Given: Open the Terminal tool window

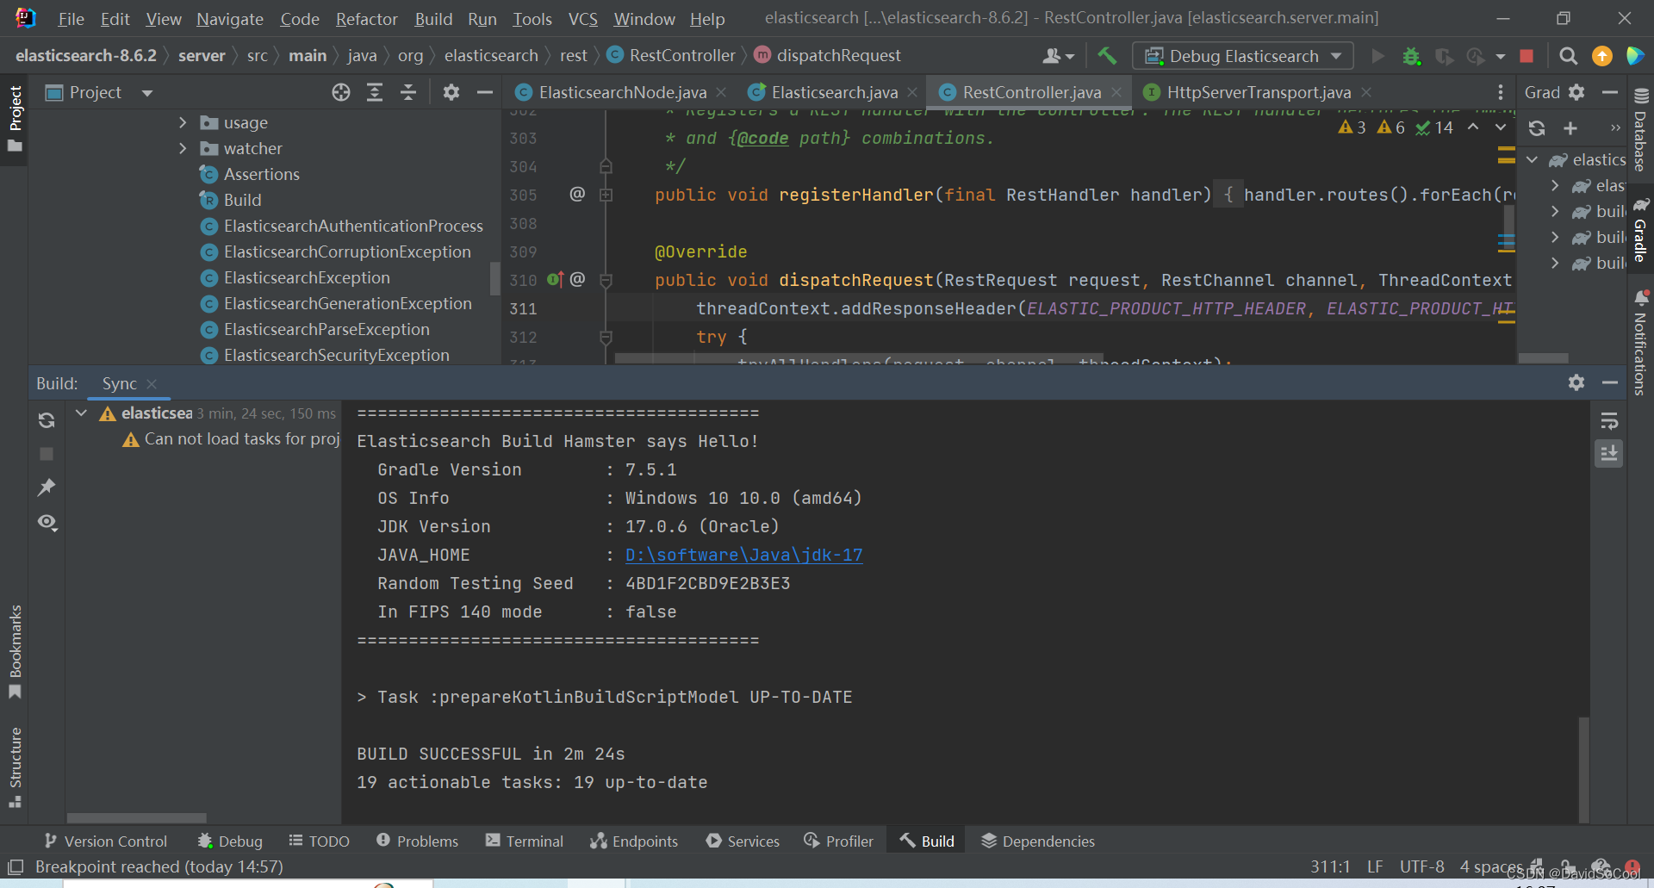Looking at the screenshot, I should (x=524, y=841).
